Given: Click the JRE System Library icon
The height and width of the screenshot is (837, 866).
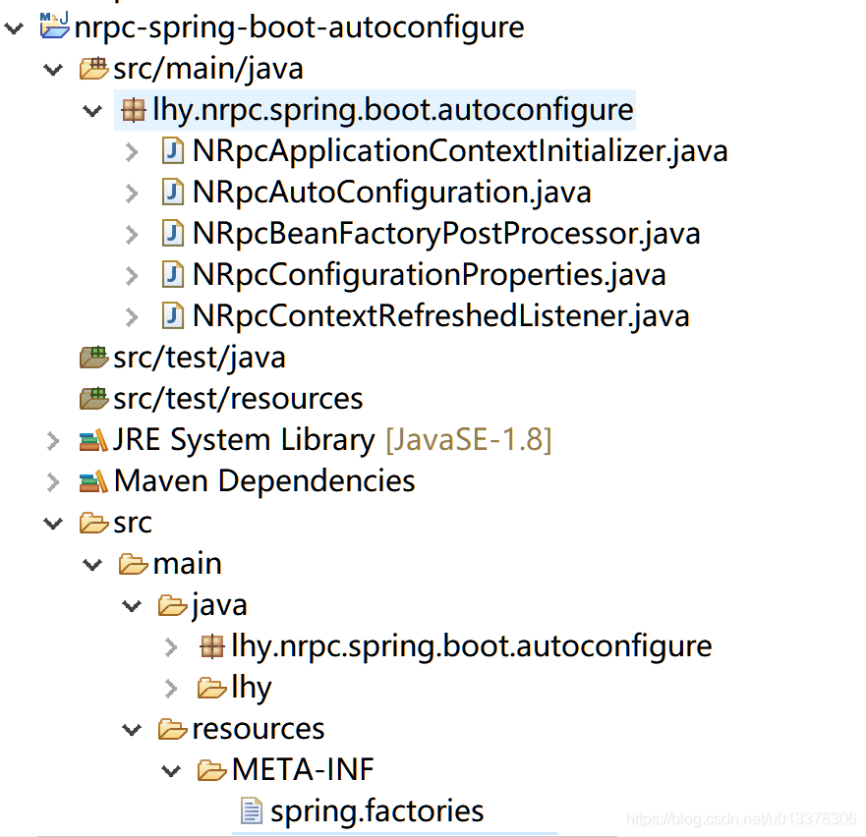Looking at the screenshot, I should pos(93,440).
